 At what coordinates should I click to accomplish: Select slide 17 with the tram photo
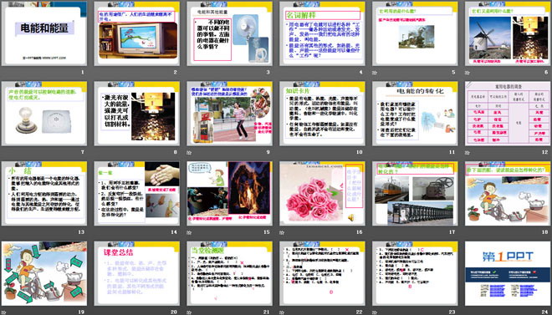coord(415,193)
